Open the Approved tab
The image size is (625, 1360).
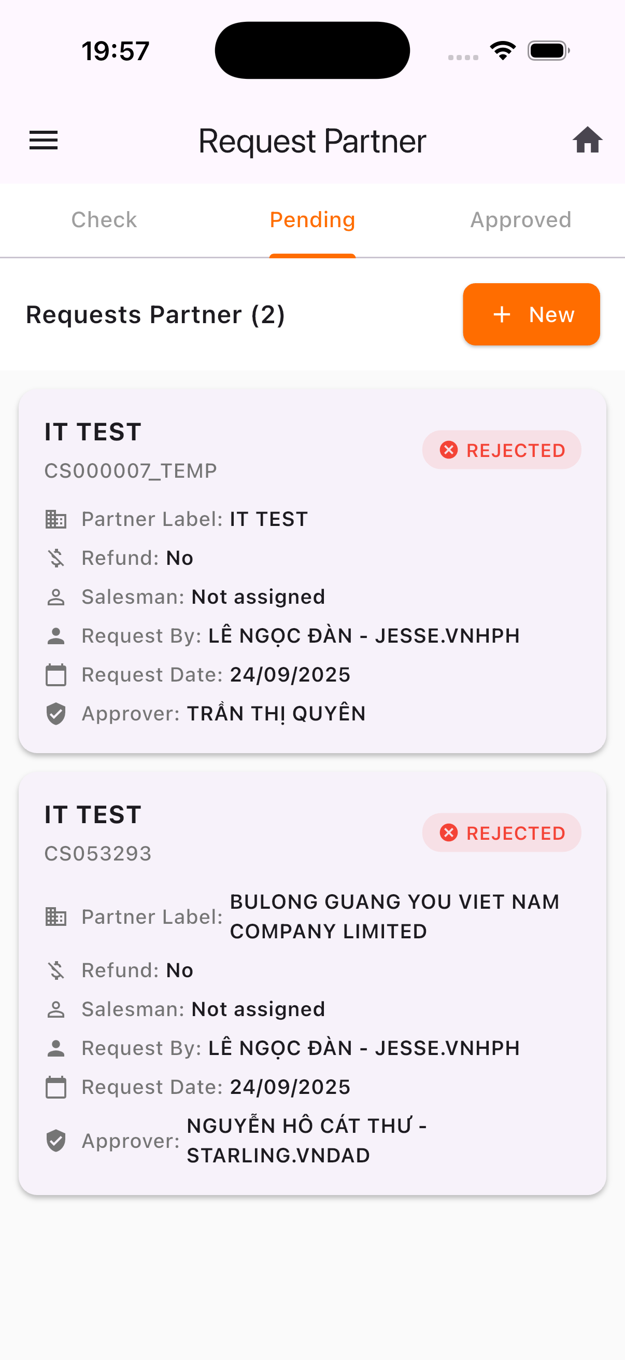520,219
